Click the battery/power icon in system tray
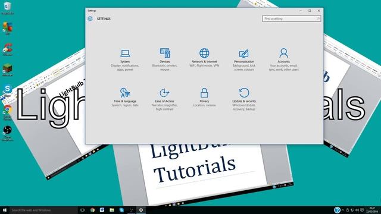This screenshot has height=214, width=381. click(x=348, y=210)
